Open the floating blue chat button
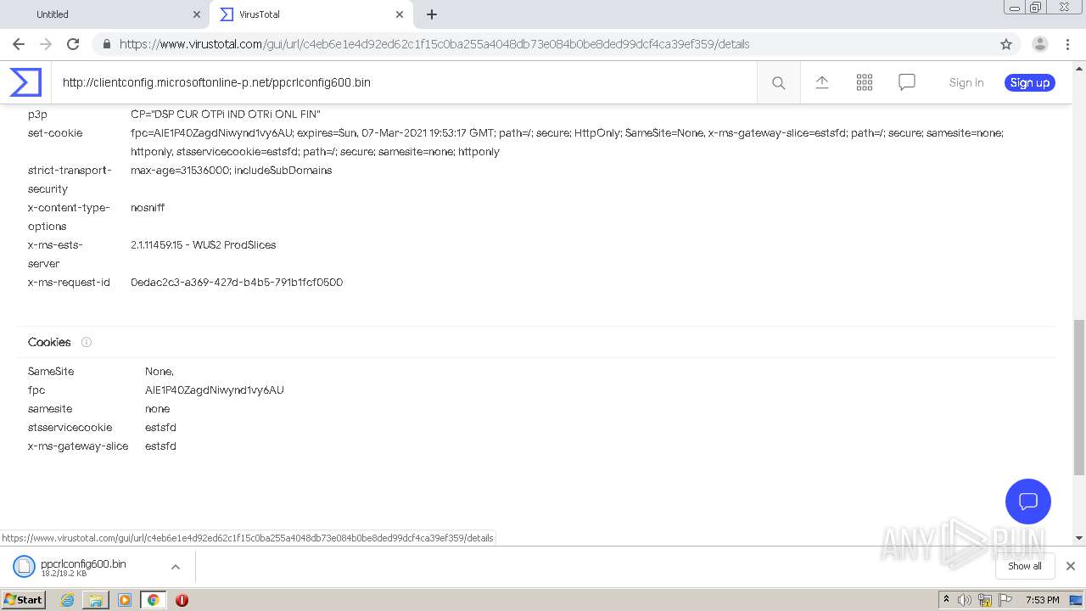The height and width of the screenshot is (611, 1086). click(x=1028, y=501)
